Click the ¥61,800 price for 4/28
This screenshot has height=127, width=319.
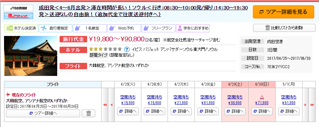click(x=208, y=103)
